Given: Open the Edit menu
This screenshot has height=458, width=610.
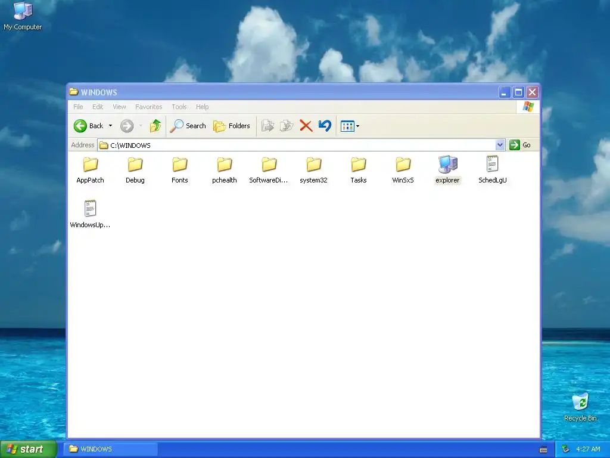Looking at the screenshot, I should click(98, 107).
